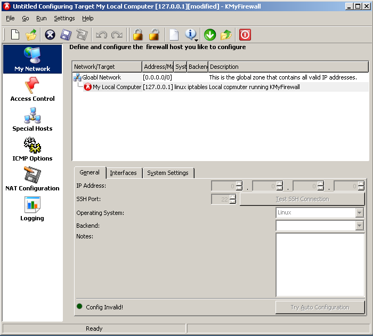Switch to the System Settings tab
The height and width of the screenshot is (336, 373).
[x=168, y=173]
